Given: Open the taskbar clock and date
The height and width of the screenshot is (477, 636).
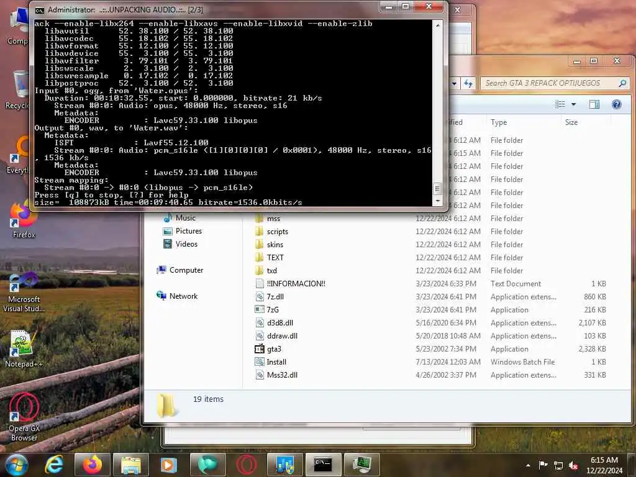Looking at the screenshot, I should point(604,465).
